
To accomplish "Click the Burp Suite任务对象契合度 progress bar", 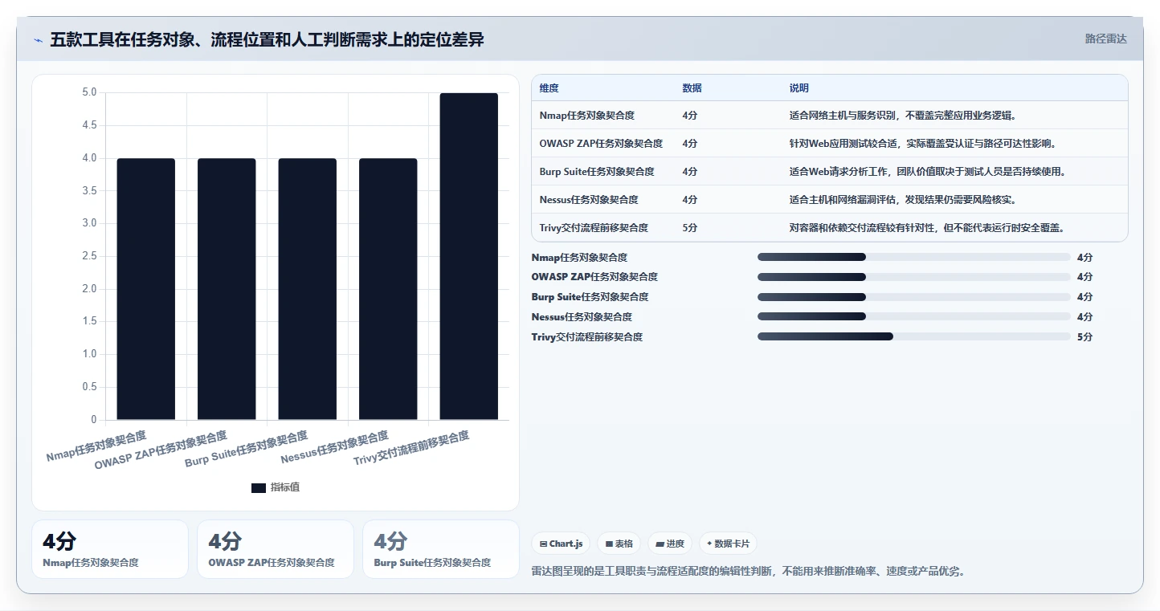I will pyautogui.click(x=913, y=297).
